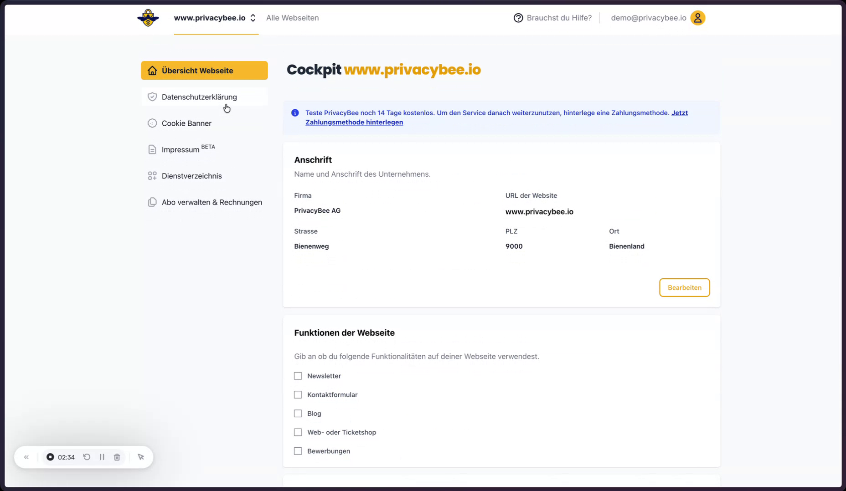Click the PrivacyBee AG company name

[x=317, y=210]
